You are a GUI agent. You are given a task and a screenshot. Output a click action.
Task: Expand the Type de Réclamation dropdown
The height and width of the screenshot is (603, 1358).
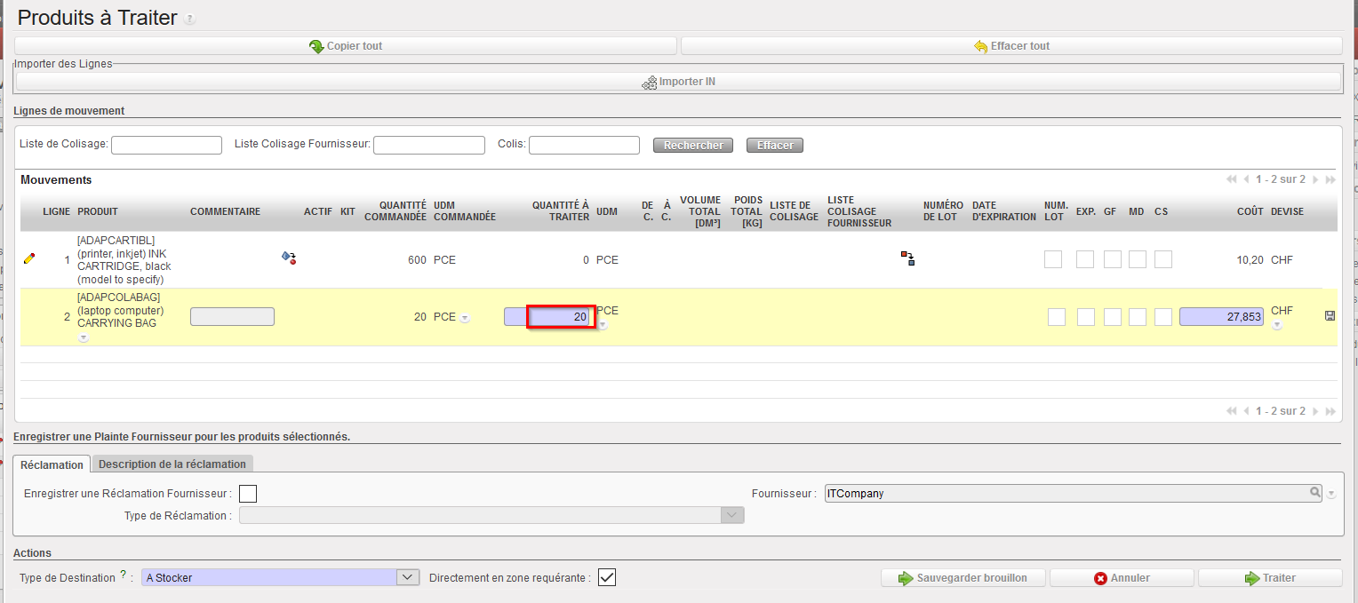(732, 515)
